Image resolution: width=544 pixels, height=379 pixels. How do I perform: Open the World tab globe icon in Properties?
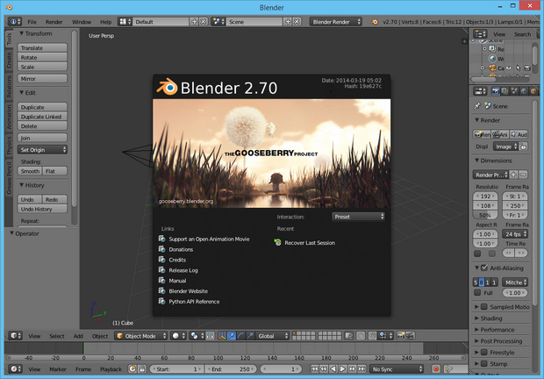point(524,91)
